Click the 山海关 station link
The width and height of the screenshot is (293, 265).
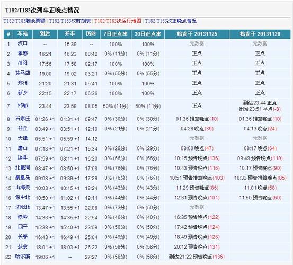23,188
